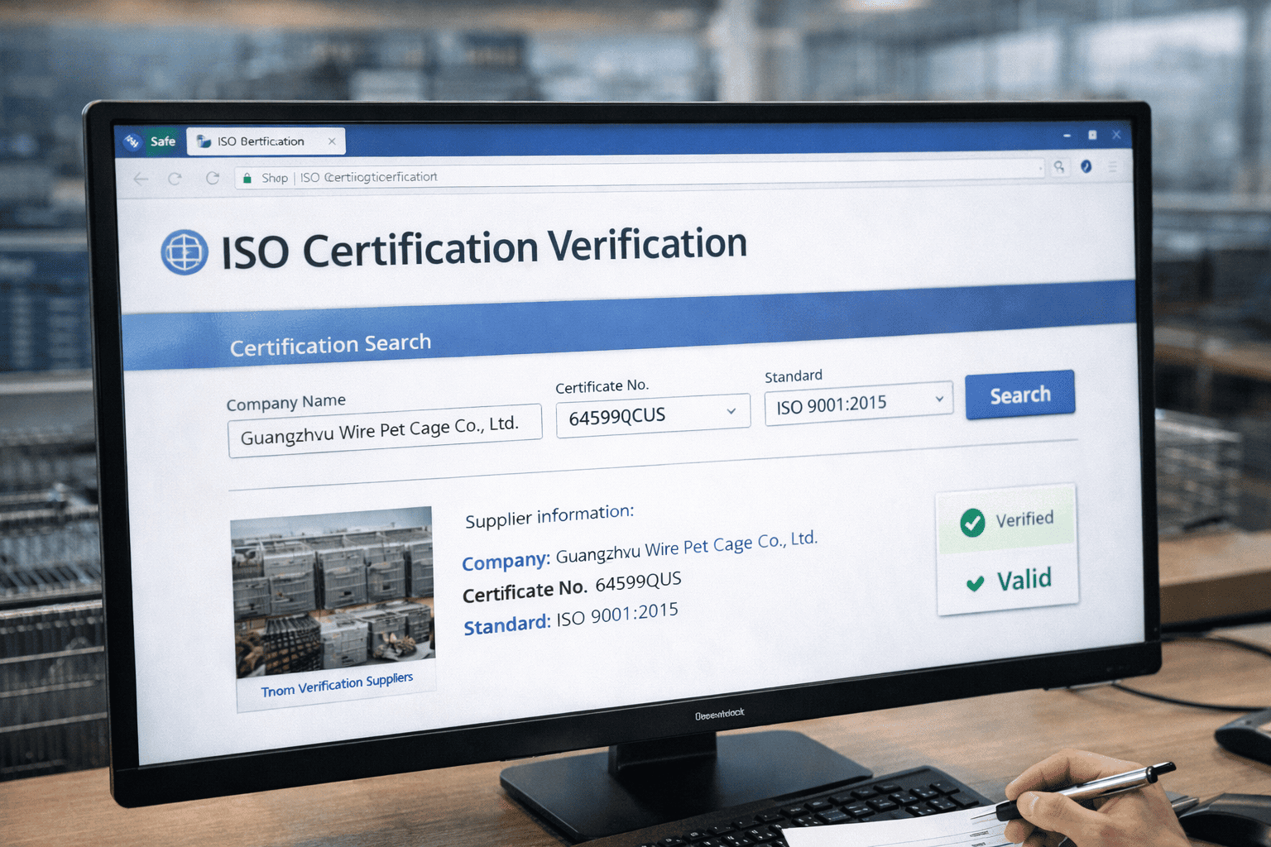Click the back navigation arrow
The width and height of the screenshot is (1271, 847).
pos(141,178)
